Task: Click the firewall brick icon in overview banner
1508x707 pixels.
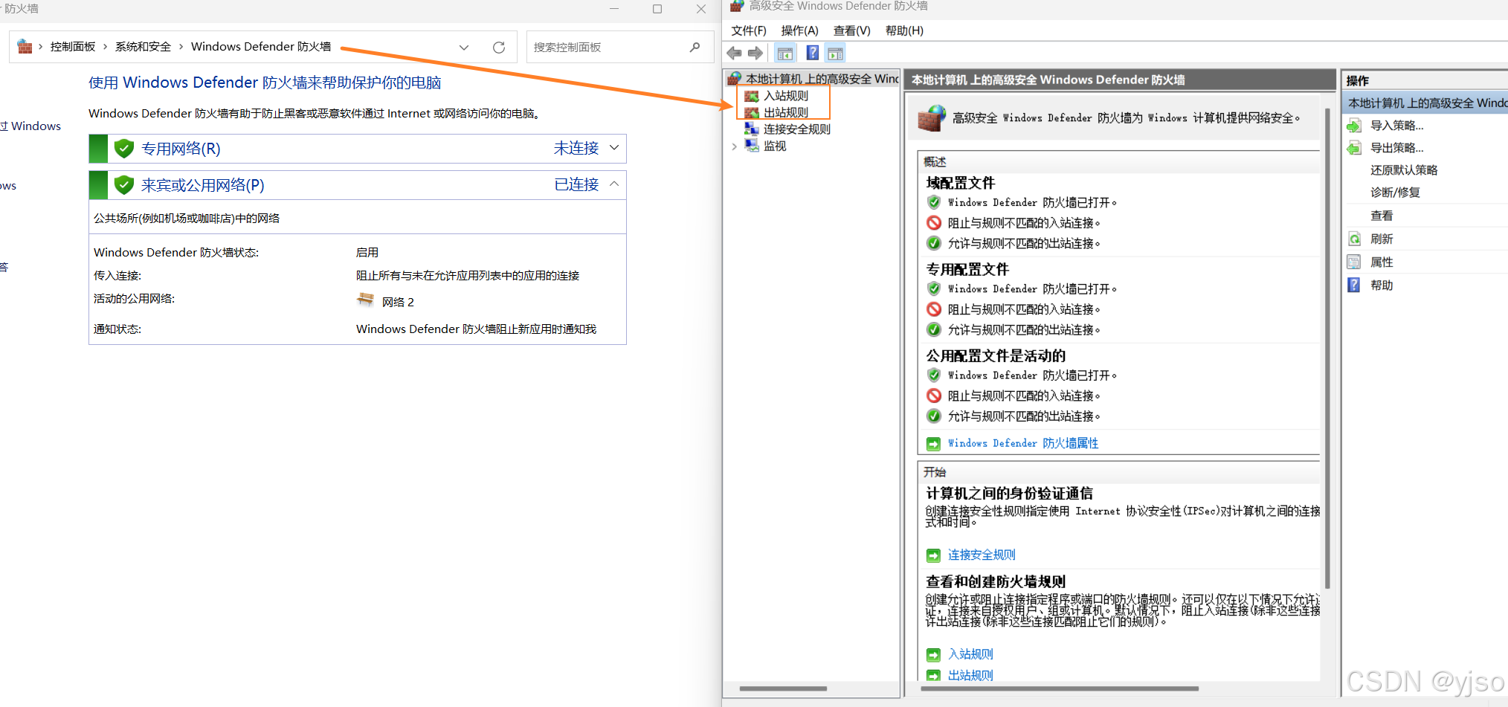Action: coord(931,118)
